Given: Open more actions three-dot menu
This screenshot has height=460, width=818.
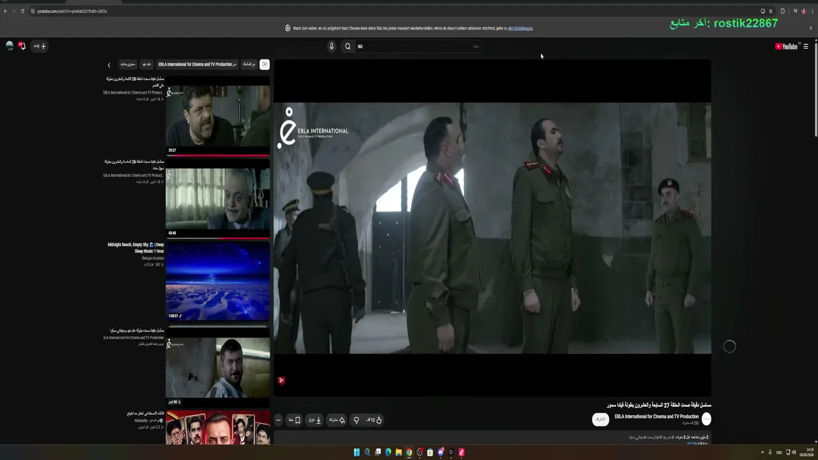Looking at the screenshot, I should [278, 420].
